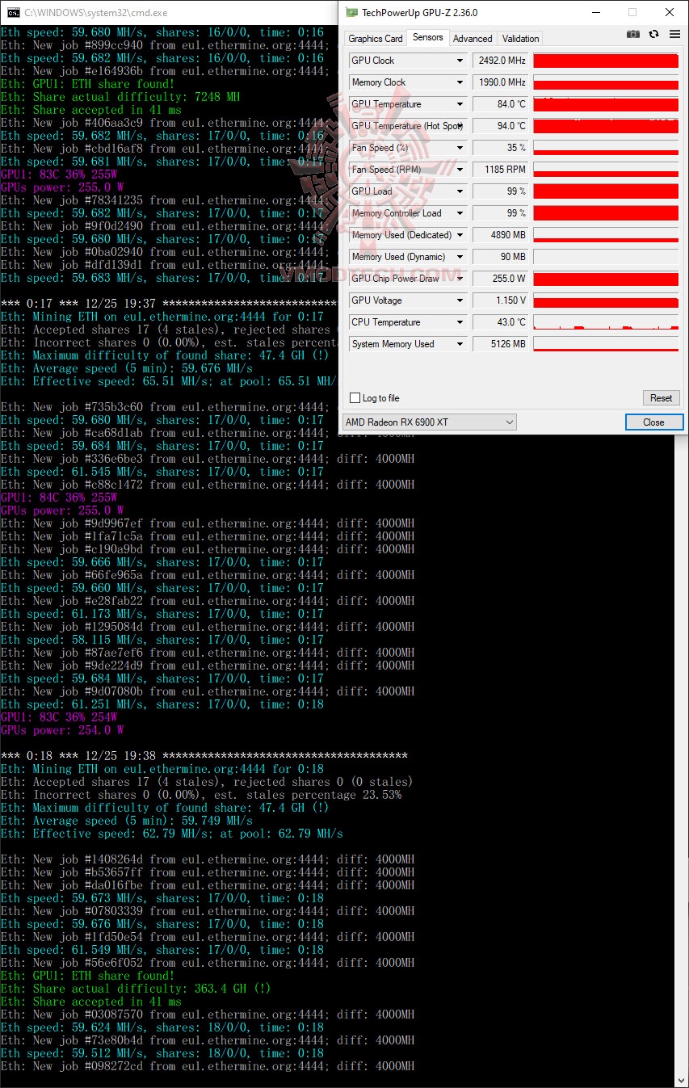The image size is (689, 1088).
Task: Click 'GPU1: 83C 36% 254W' line in cmd
Action: tap(58, 717)
